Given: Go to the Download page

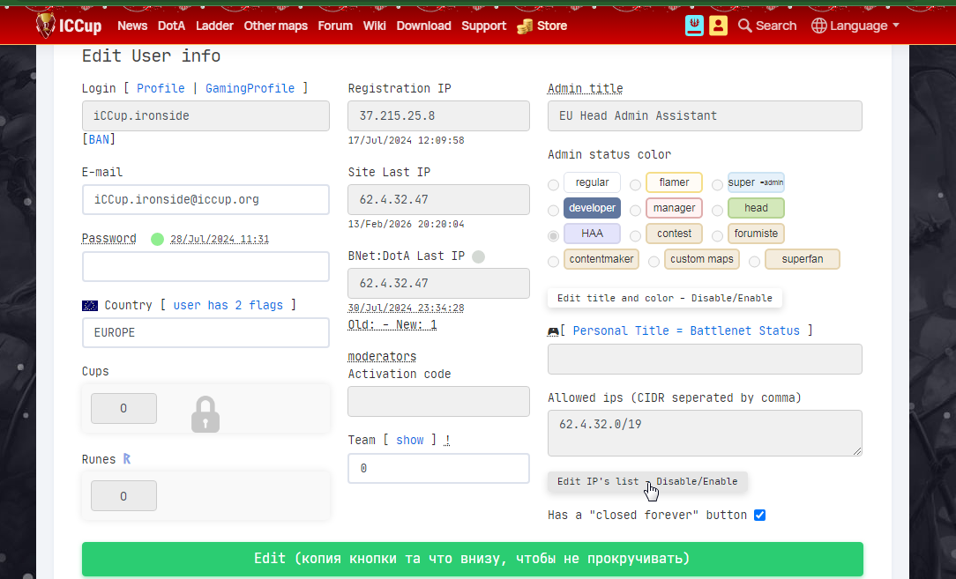Looking at the screenshot, I should [423, 26].
